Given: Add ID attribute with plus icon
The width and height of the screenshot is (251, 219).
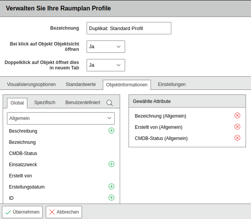Looking at the screenshot, I should pyautogui.click(x=111, y=198).
